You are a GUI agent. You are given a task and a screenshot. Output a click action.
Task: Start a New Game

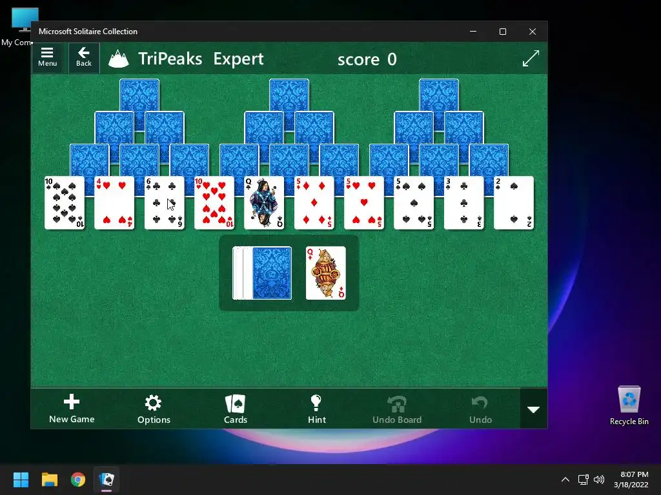[72, 409]
